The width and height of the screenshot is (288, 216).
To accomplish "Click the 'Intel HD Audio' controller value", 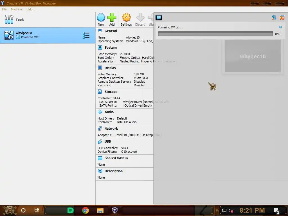I will pos(127,122).
